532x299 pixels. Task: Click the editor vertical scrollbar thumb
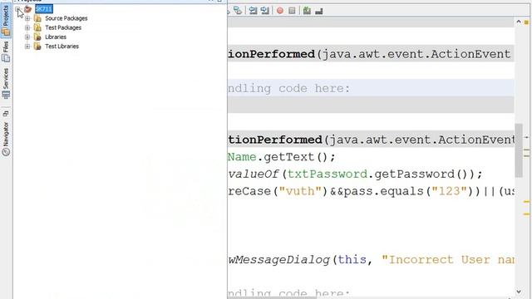[x=519, y=150]
